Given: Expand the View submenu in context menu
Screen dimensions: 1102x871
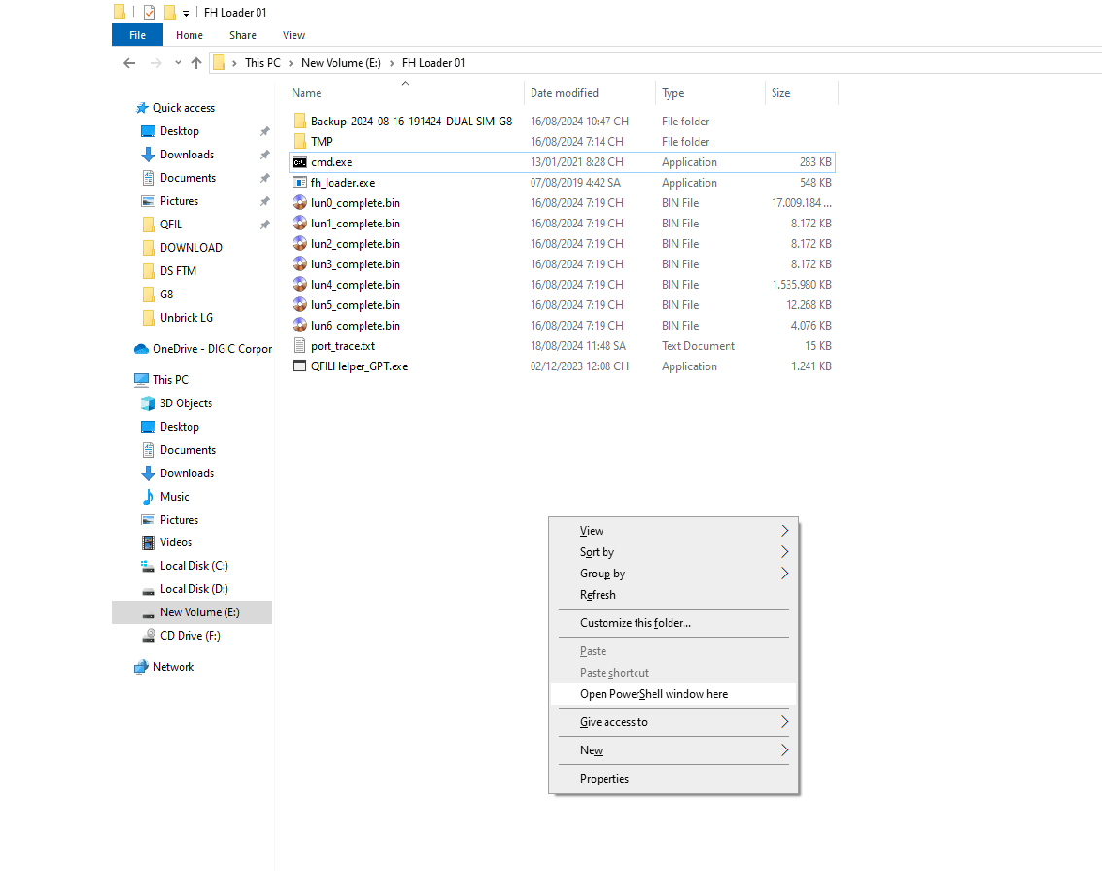Looking at the screenshot, I should (784, 531).
